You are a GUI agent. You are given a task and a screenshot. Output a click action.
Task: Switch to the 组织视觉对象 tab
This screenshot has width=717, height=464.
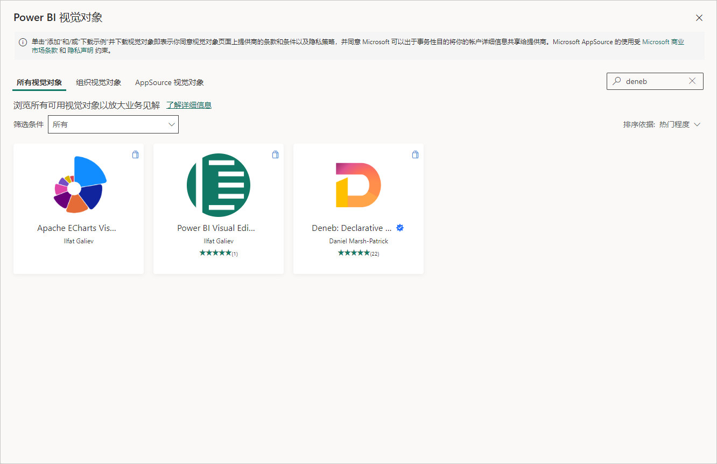[99, 82]
